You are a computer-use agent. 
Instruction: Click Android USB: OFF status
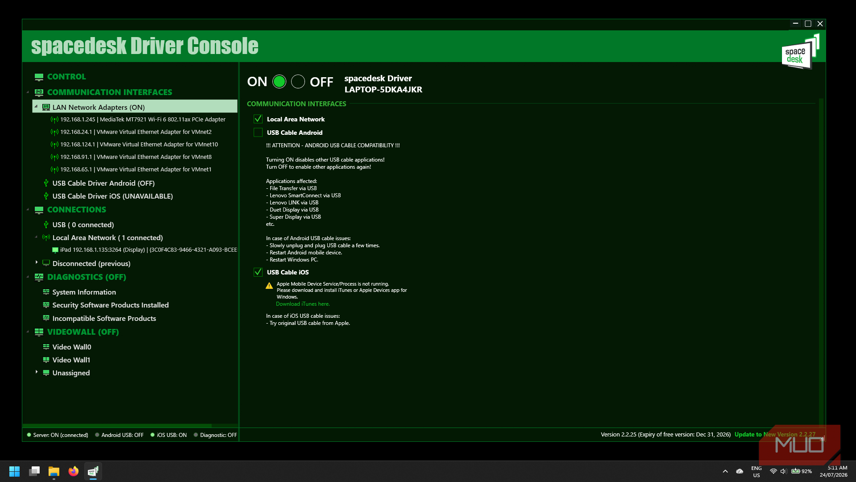tap(119, 435)
